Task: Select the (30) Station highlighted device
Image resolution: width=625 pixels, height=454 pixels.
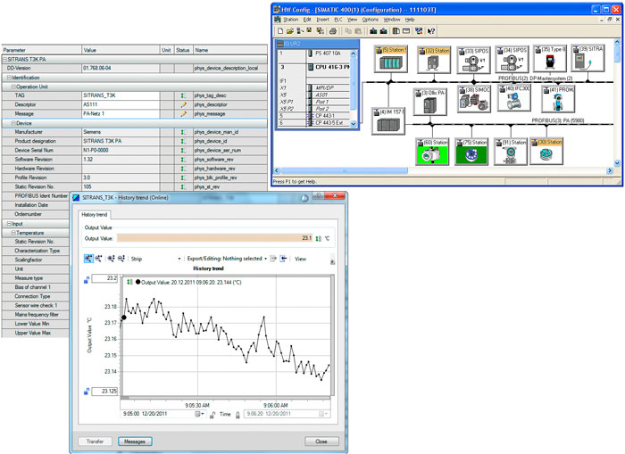Action: [x=546, y=151]
